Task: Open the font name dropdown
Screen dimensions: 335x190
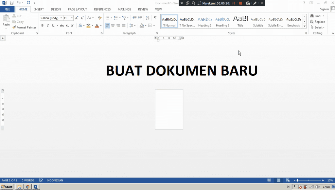Action: (61, 18)
